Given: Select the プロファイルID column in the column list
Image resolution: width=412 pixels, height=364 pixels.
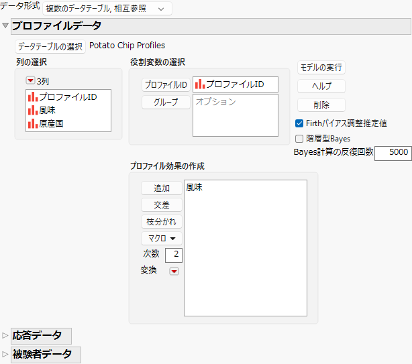Looking at the screenshot, I should coord(68,97).
